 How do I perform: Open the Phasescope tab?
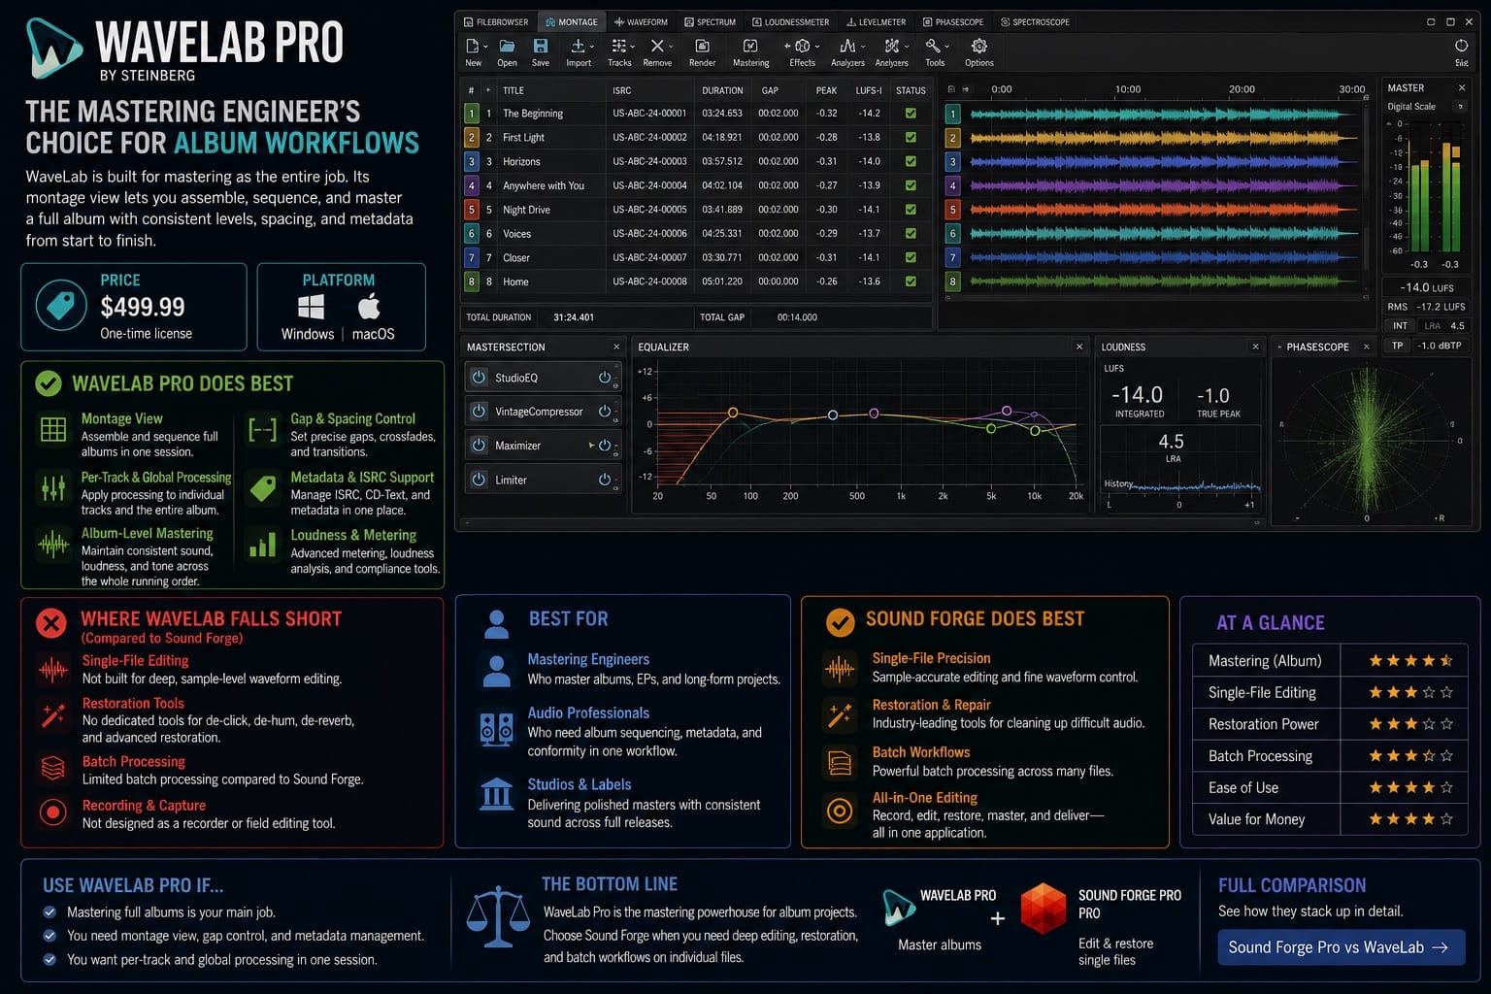click(x=953, y=21)
